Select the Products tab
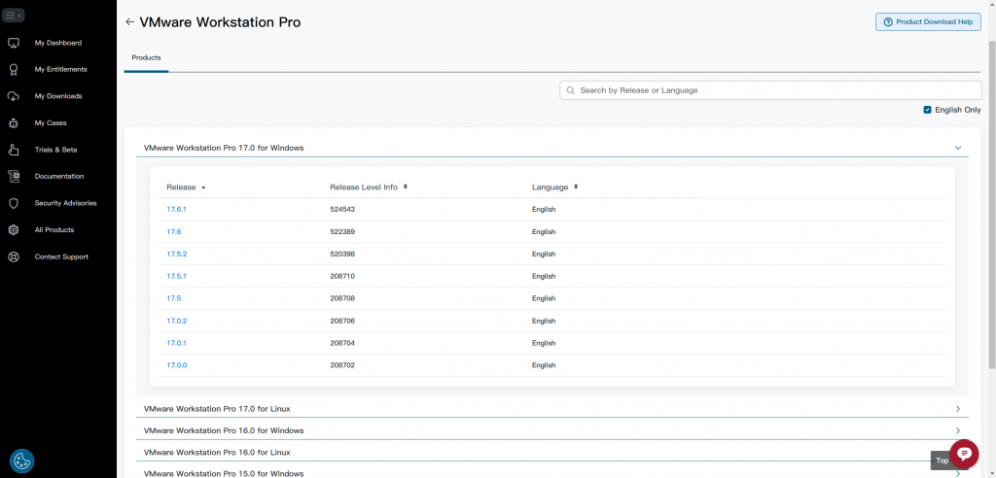 click(x=146, y=57)
